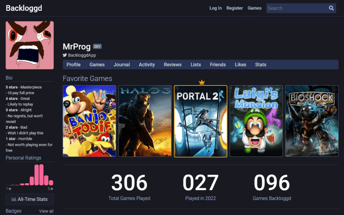Show the Likes tab

pyautogui.click(x=240, y=64)
